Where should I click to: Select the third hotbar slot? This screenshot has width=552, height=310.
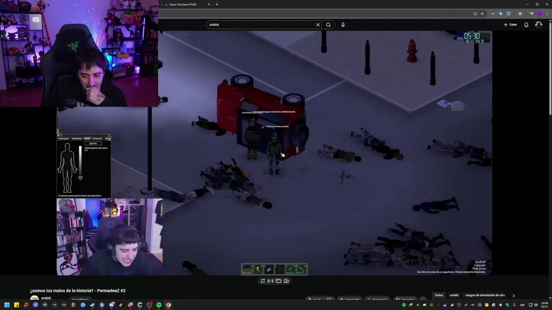point(269,270)
